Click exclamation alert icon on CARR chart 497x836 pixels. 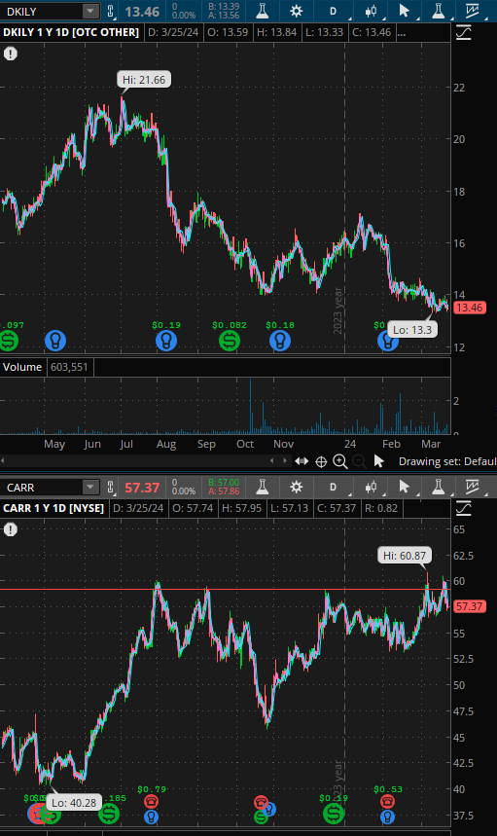point(11,529)
